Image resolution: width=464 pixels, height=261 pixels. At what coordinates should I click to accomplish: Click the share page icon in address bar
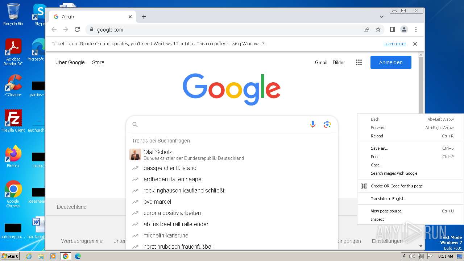coord(366,29)
